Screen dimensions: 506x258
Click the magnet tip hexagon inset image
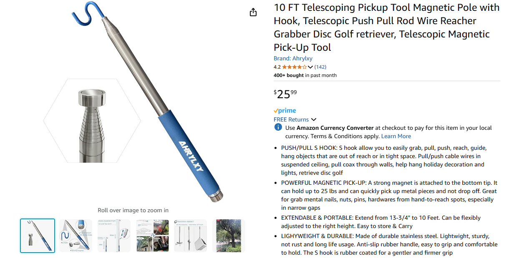click(x=92, y=121)
